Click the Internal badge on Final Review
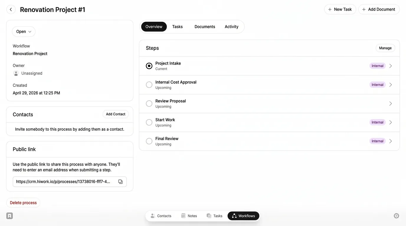Viewport: 406px width, 226px height. pyautogui.click(x=377, y=141)
